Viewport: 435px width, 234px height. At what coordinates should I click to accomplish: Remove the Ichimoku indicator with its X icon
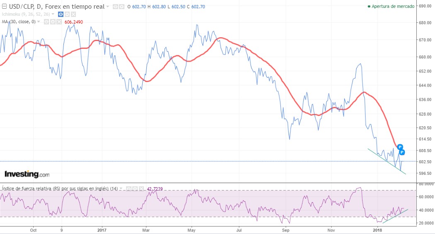[x=73, y=14]
